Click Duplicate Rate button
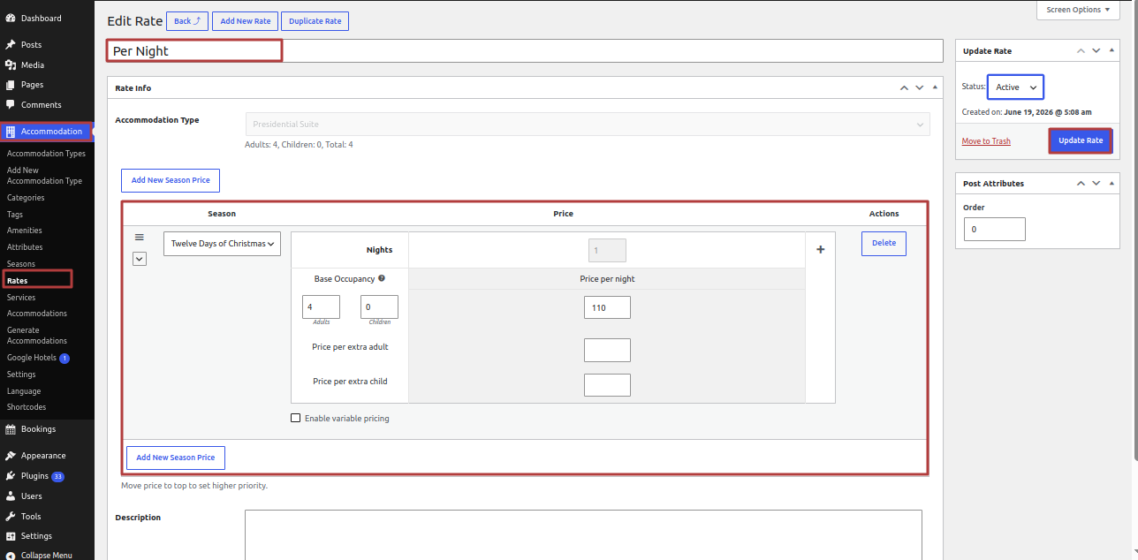The width and height of the screenshot is (1138, 560). click(315, 21)
